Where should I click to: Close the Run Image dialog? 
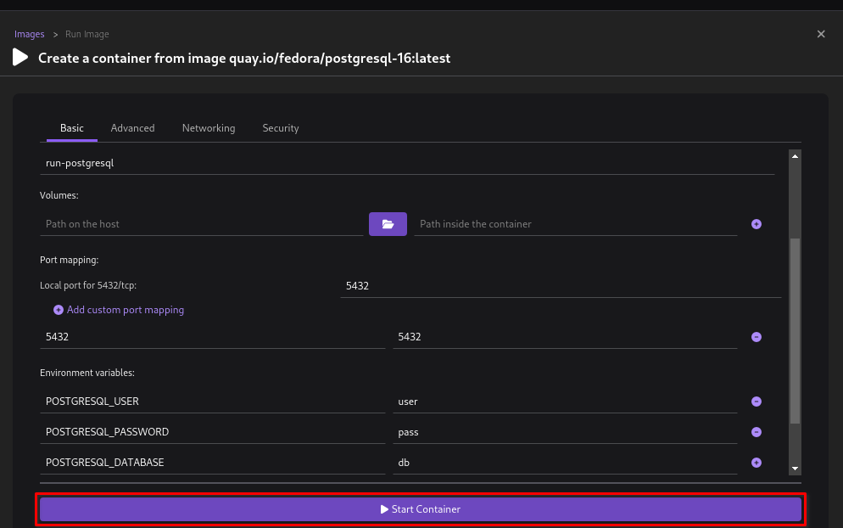820,34
